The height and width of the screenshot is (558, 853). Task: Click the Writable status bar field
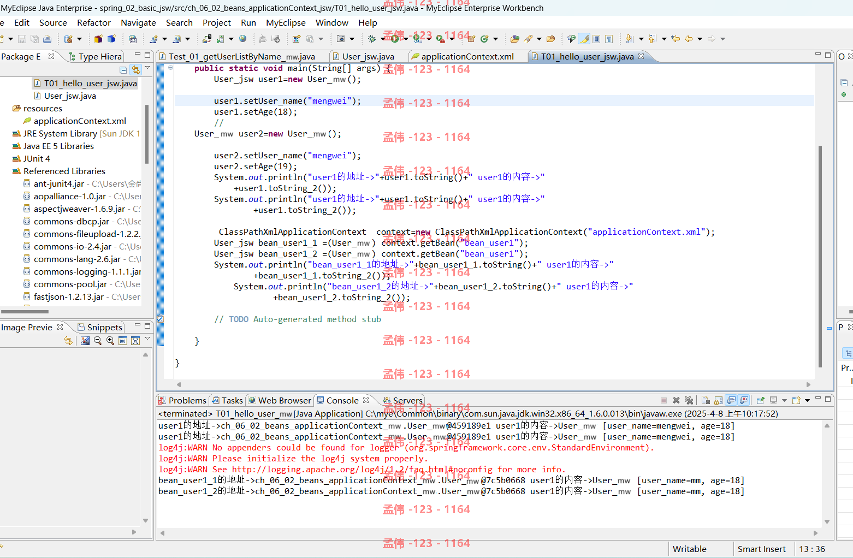pos(689,549)
